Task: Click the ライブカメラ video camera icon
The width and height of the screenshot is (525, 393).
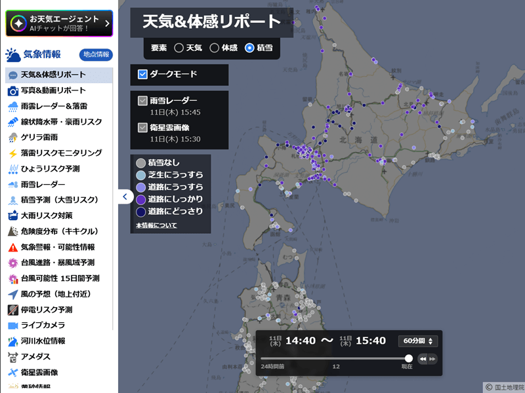Action: (x=12, y=326)
